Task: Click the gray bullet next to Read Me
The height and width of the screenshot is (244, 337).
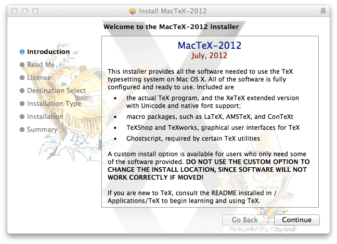Action: (22, 64)
